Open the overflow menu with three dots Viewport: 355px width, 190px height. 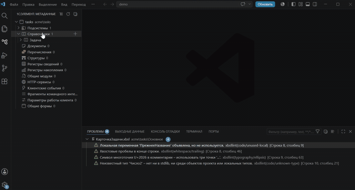tap(93, 4)
